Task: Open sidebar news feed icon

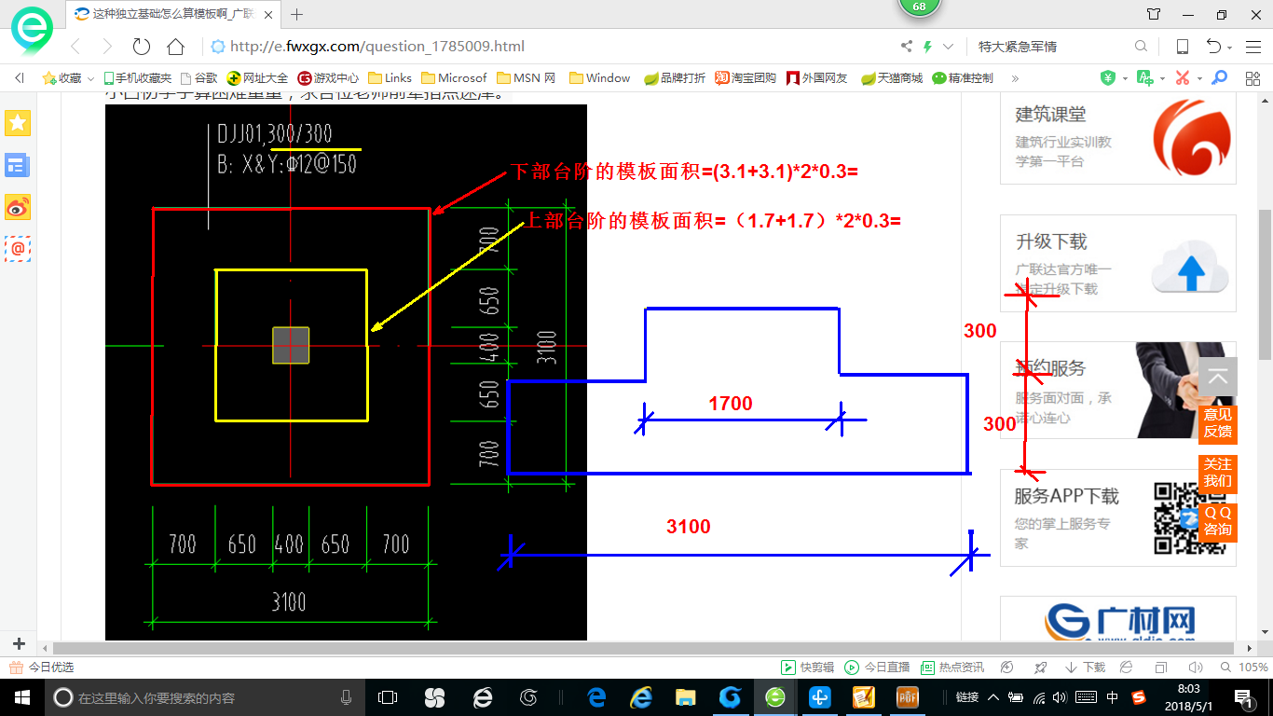Action: point(18,165)
